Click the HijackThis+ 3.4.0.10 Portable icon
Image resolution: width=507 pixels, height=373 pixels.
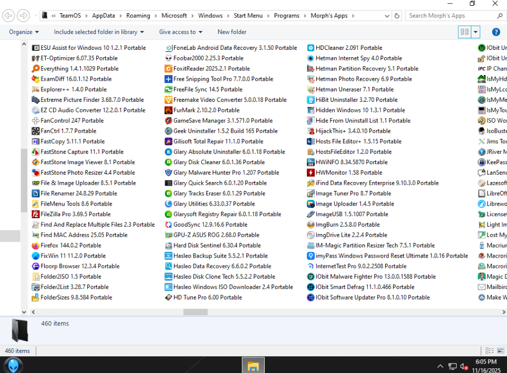311,131
